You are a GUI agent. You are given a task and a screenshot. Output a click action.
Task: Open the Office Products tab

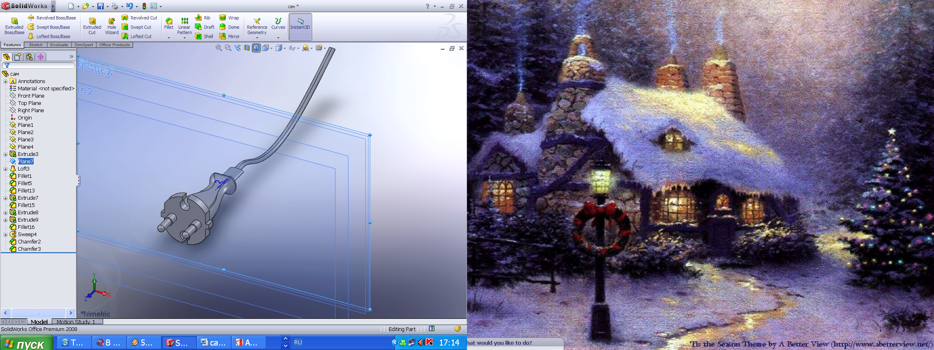coord(114,45)
